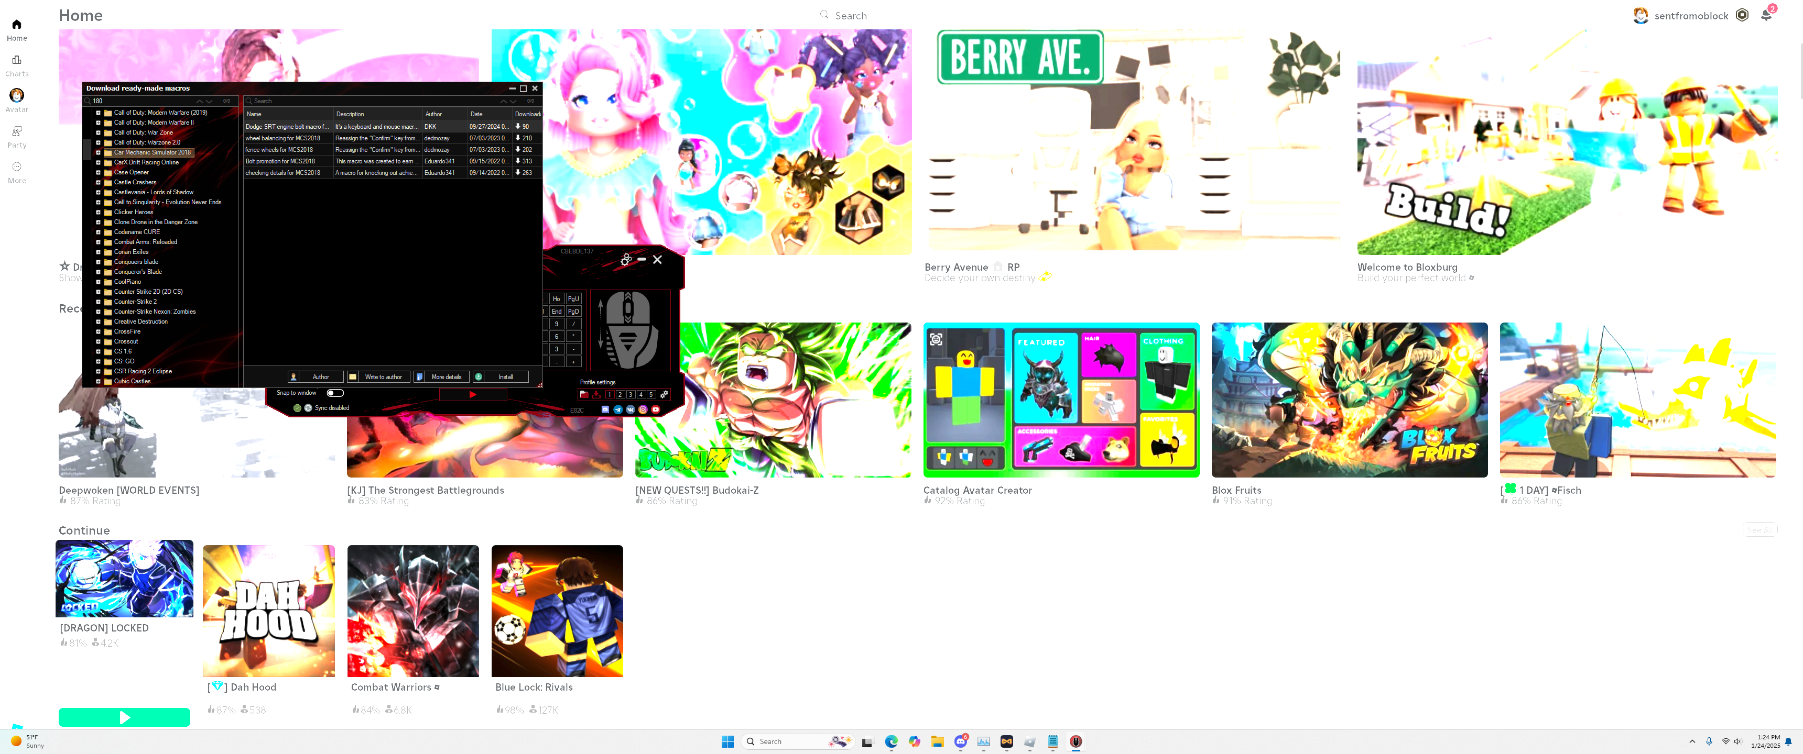Open Roblox notifications bell

coord(1766,15)
